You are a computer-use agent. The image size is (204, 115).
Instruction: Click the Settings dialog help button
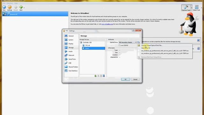point(134,31)
